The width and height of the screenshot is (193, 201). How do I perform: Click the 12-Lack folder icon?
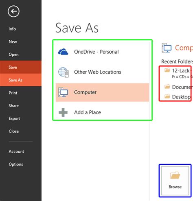[x=167, y=70]
